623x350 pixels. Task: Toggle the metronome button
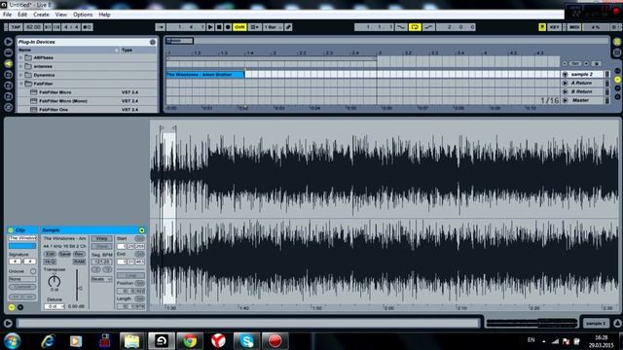87,27
